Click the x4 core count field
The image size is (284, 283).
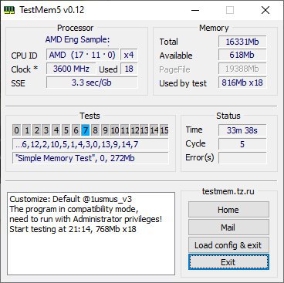[x=129, y=55]
